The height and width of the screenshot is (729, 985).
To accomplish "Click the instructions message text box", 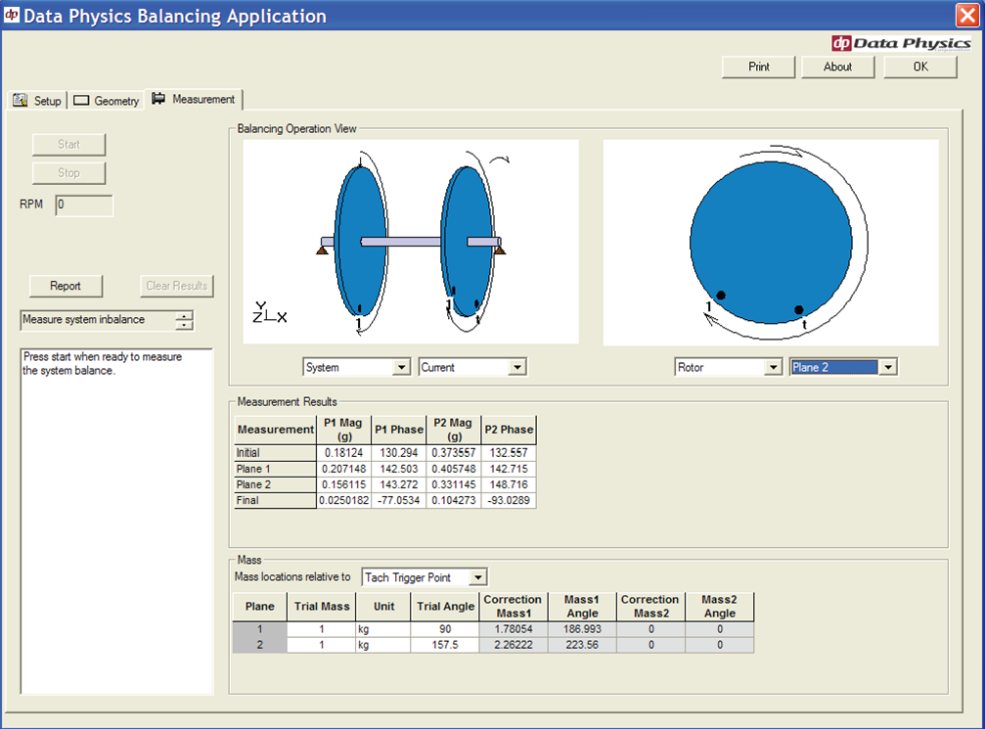I will 116,522.
